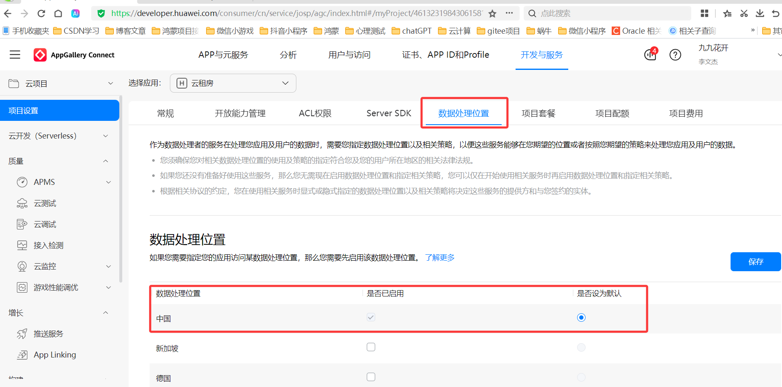
Task: Switch to the Server SDK tab
Action: (389, 113)
